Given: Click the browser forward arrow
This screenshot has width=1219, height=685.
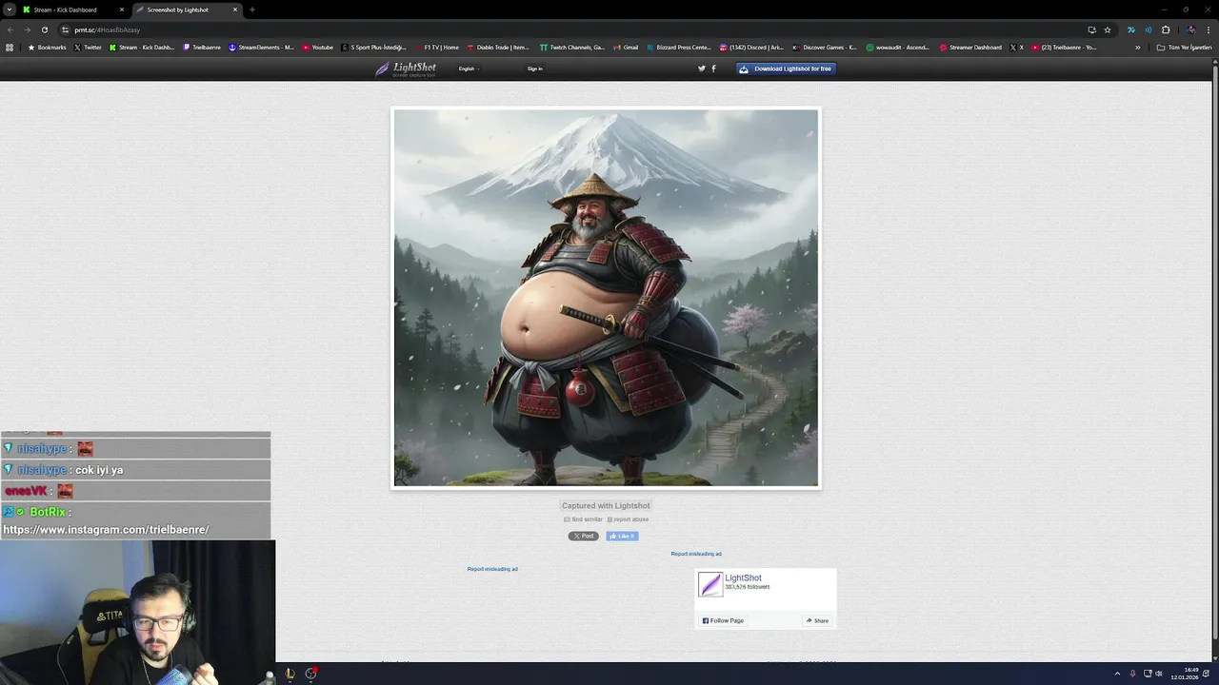Looking at the screenshot, I should coord(27,29).
